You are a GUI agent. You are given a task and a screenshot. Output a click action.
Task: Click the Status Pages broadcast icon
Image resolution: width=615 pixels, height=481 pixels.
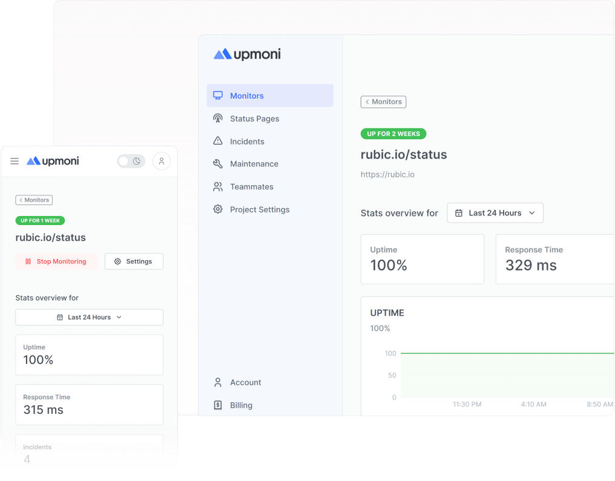pyautogui.click(x=218, y=119)
